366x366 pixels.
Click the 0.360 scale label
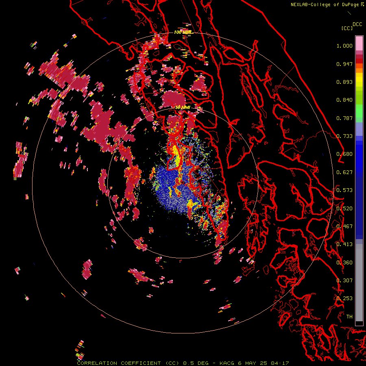(344, 263)
